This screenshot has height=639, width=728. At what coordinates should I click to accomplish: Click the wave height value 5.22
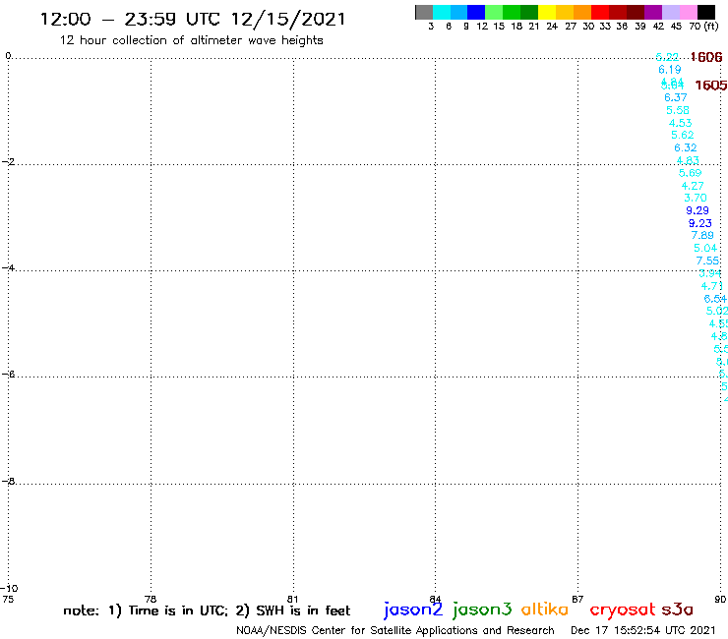click(x=667, y=57)
